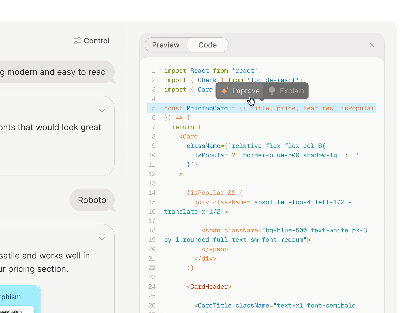Image resolution: width=418 pixels, height=313 pixels.
Task: Click the sparkle icon inside Improve
Action: (224, 91)
